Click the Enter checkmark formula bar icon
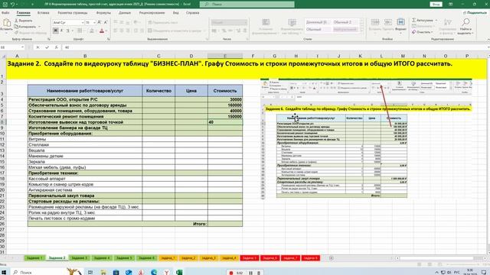The image size is (490, 275). point(47,47)
